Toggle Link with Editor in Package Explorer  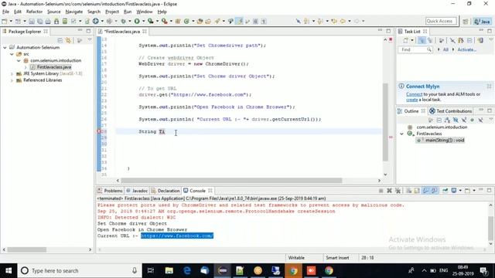coord(69,40)
